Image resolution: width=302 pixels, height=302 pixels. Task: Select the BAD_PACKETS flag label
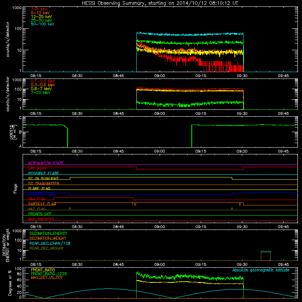[41, 219]
